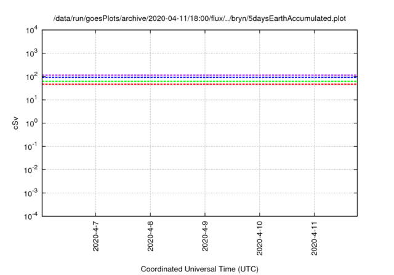
Task: Click the 10^-3 y-axis tick label
Action: (x=31, y=193)
